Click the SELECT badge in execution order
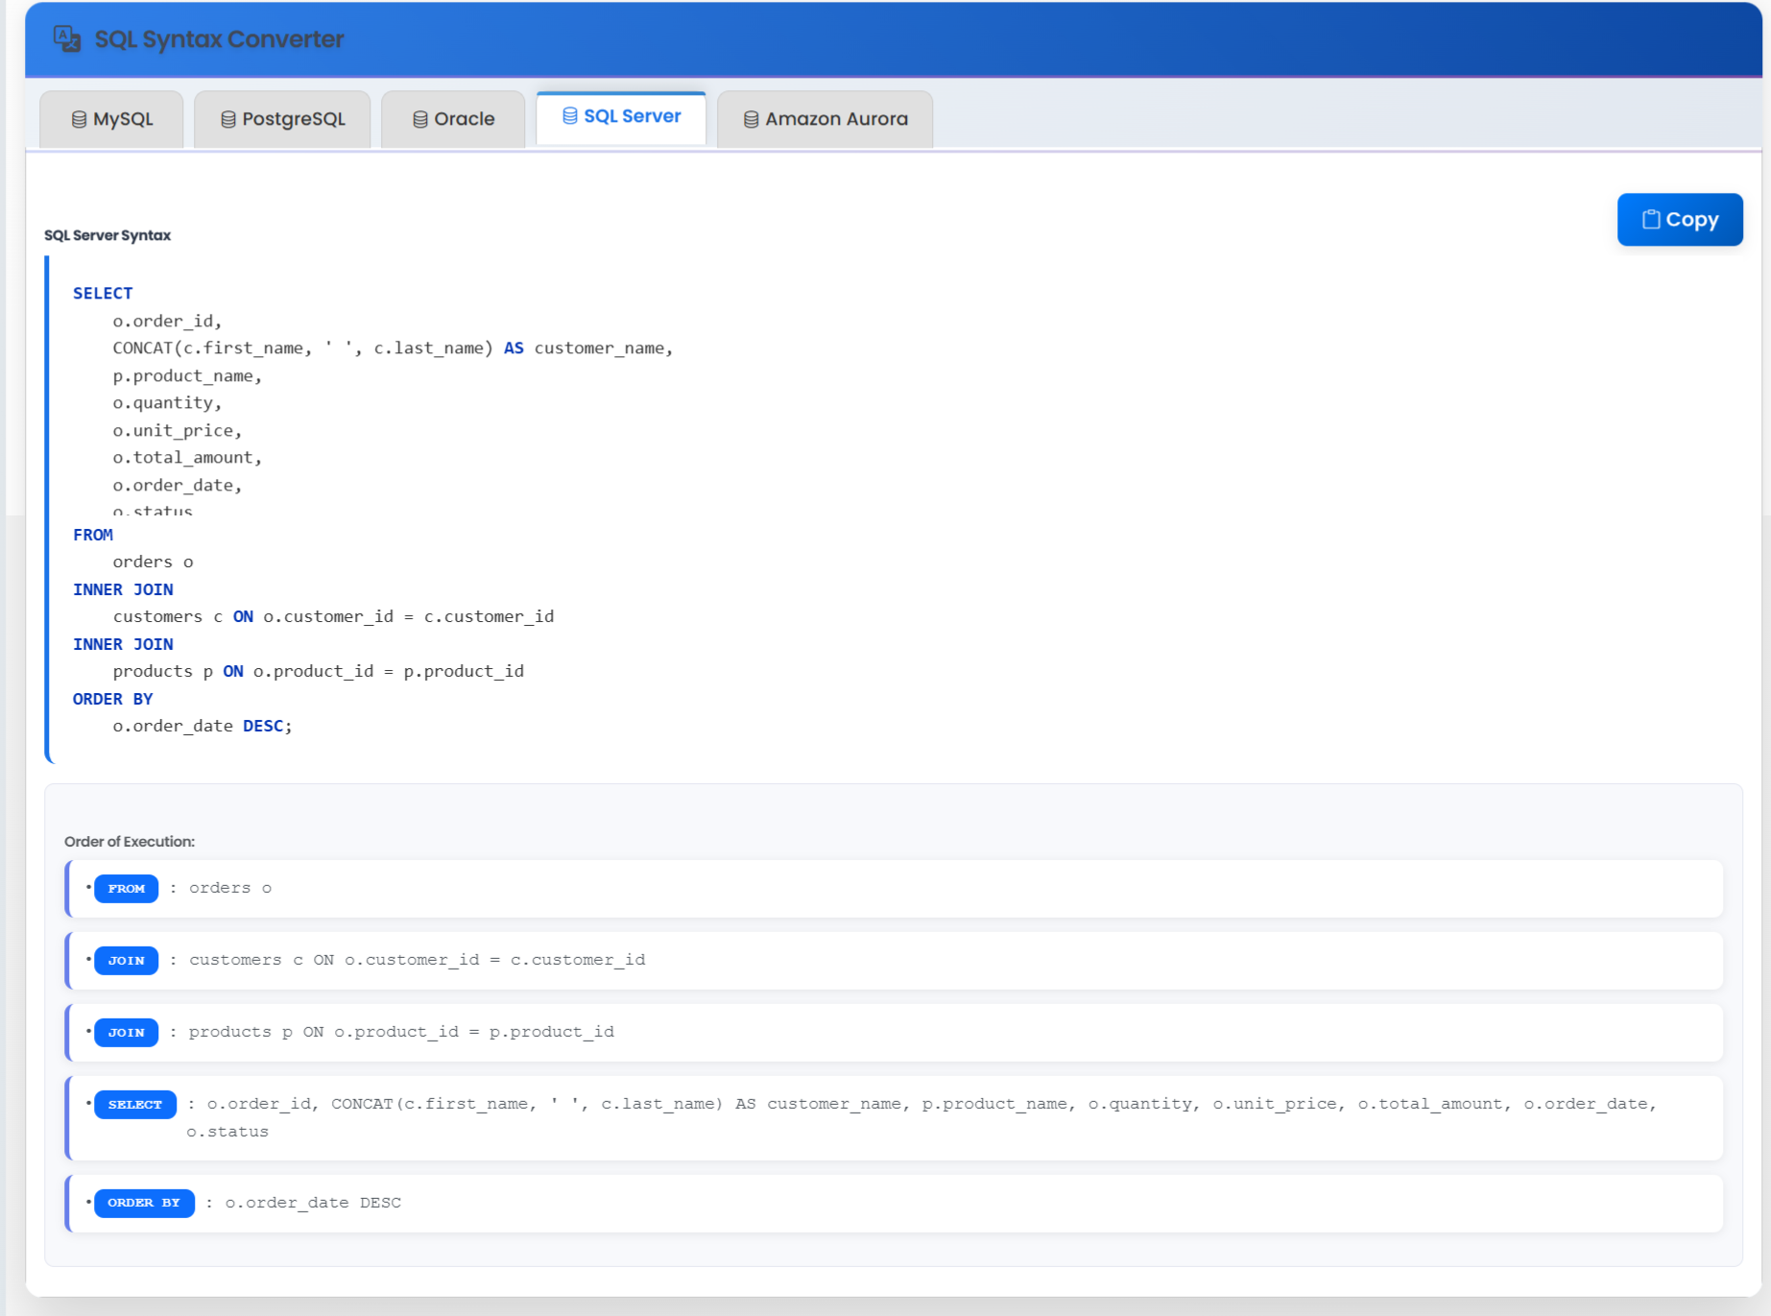 coord(135,1105)
